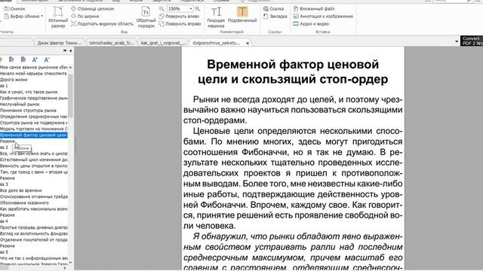Viewport: 483px width, 271px height.
Task: Open bookmark Неслучайный рынок
Action: [20, 104]
